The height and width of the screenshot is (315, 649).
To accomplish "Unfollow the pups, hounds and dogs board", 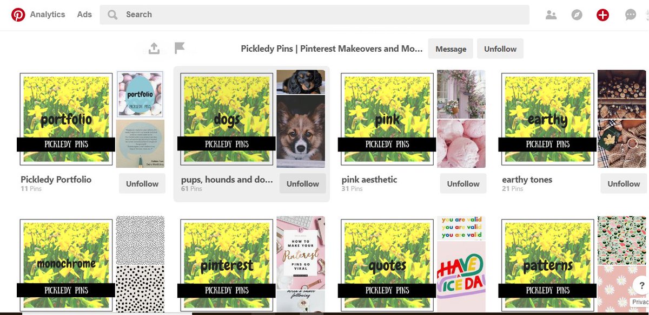I will point(303,183).
